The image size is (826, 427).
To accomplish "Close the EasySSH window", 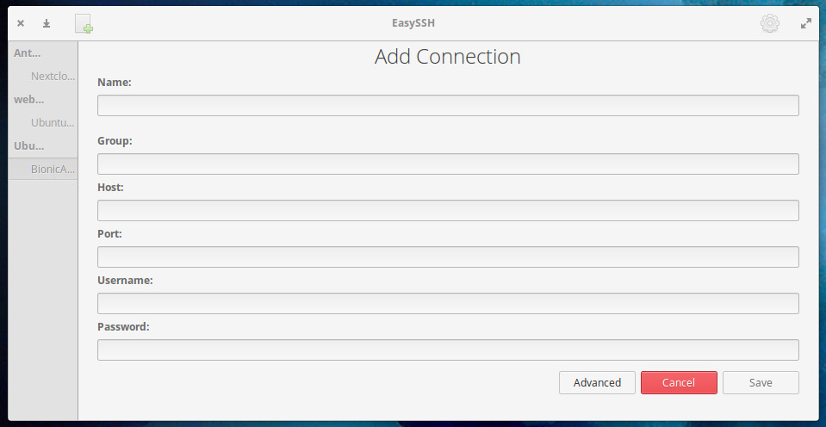I will click(x=21, y=24).
